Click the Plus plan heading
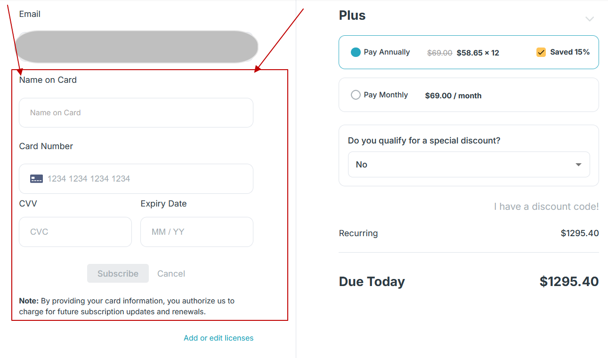 (x=351, y=15)
